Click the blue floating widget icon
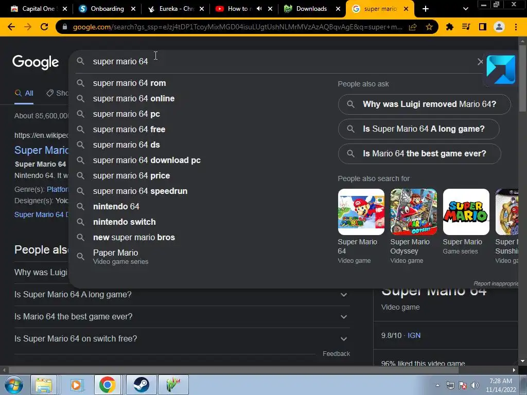Viewport: 527px width, 395px height. 501,69
